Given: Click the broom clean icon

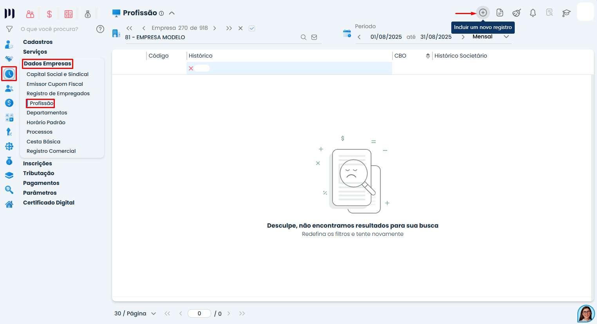Looking at the screenshot, I should tap(517, 13).
